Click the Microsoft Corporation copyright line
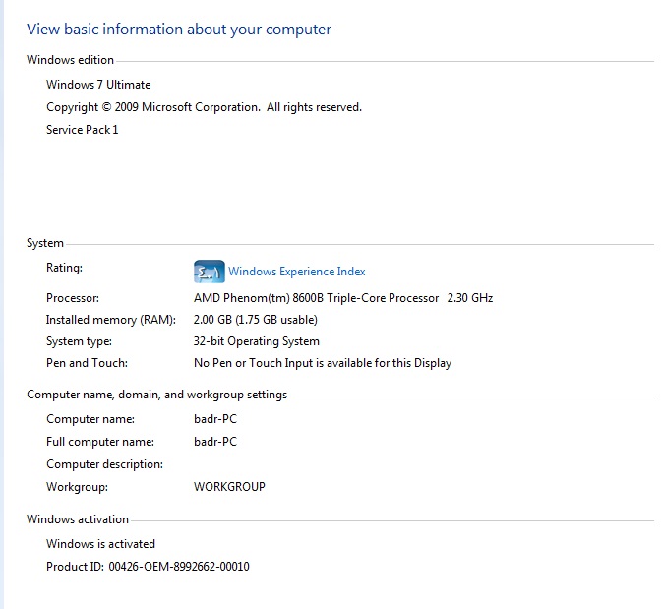This screenshot has width=662, height=609. [204, 107]
